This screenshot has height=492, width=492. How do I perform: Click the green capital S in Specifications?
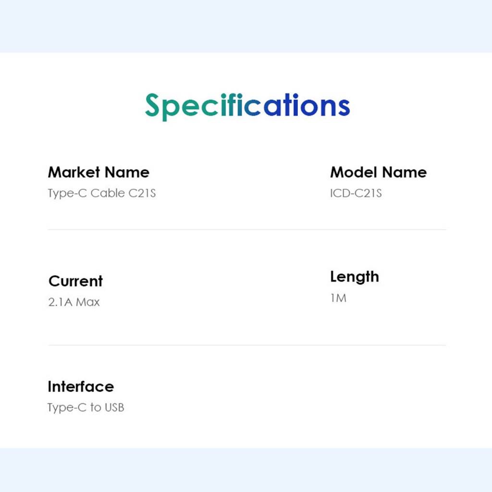(152, 105)
